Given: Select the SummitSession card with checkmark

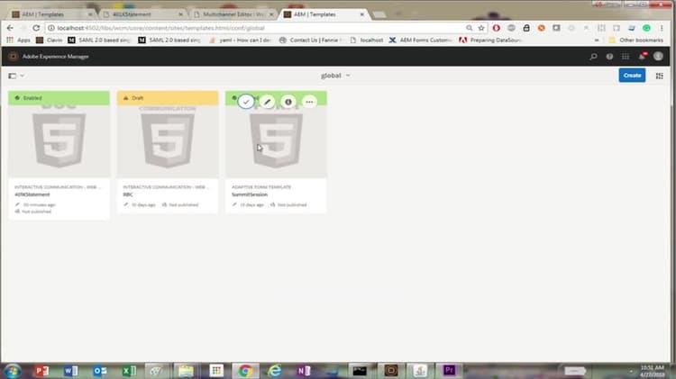Looking at the screenshot, I should tap(246, 102).
